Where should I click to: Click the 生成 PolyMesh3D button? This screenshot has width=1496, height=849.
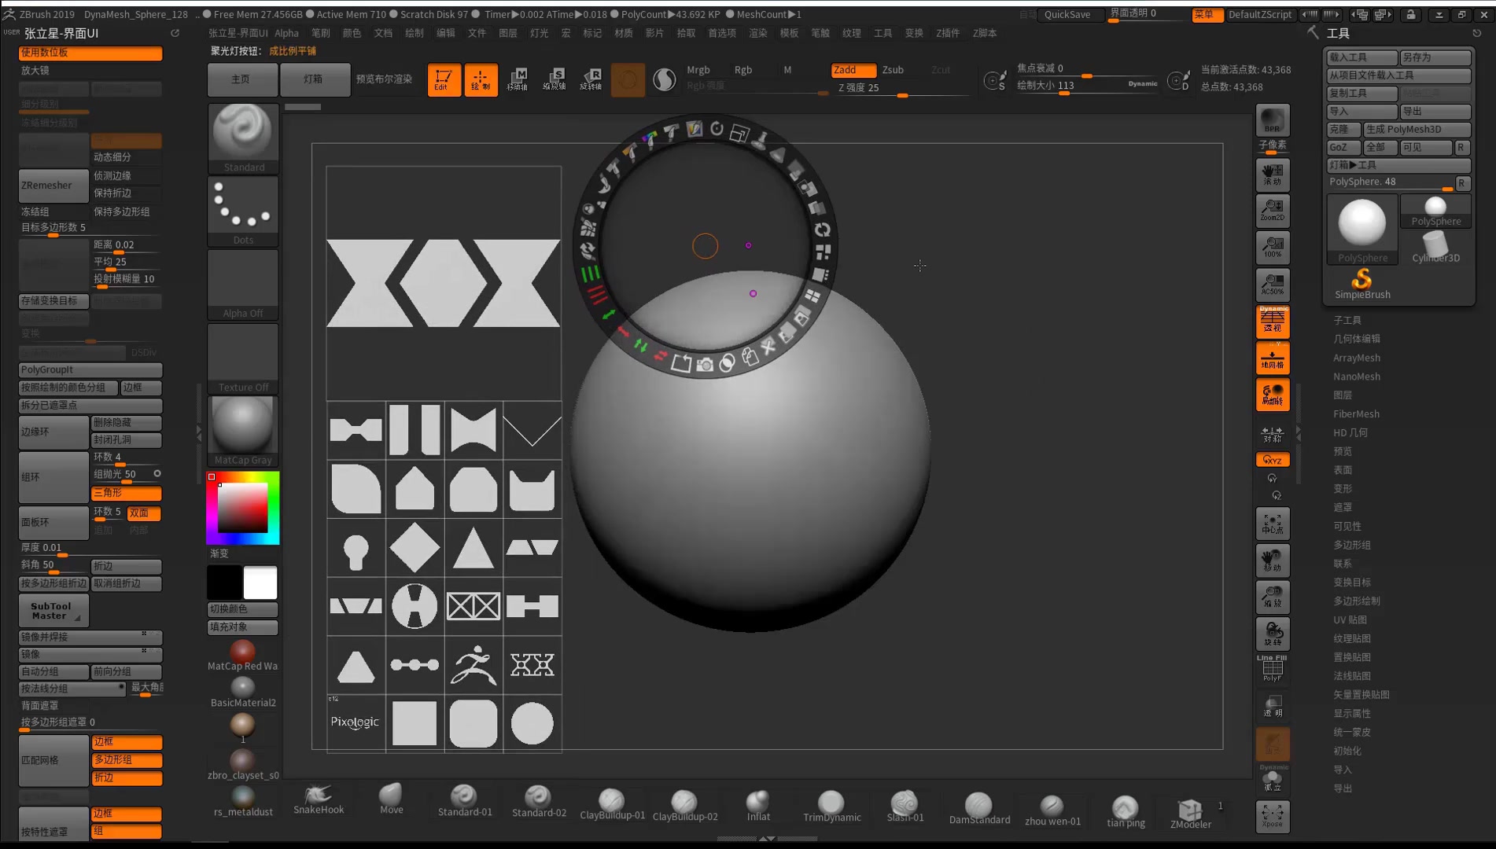pos(1417,129)
